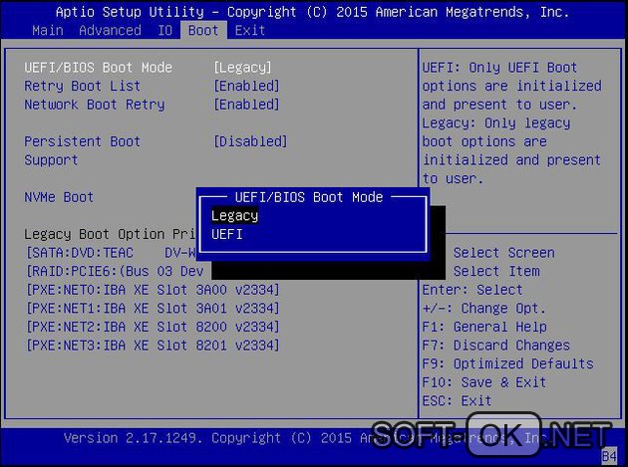Open the IO tab
This screenshot has height=467, width=628.
click(164, 31)
